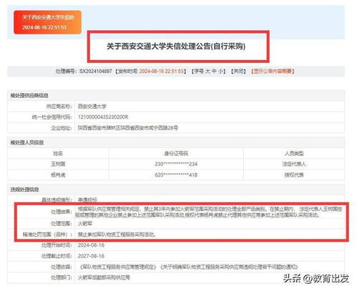Click the processing number SX2024104897

[96, 71]
